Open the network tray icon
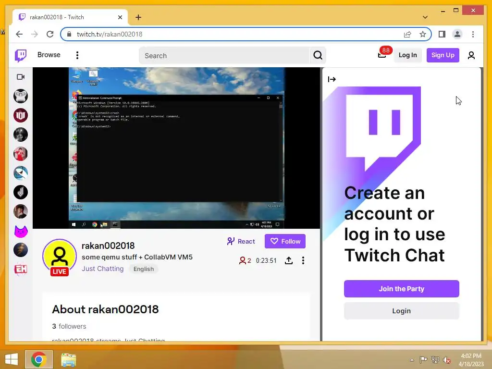 coord(435,360)
